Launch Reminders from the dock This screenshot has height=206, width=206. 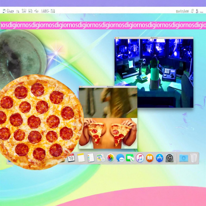91,158
